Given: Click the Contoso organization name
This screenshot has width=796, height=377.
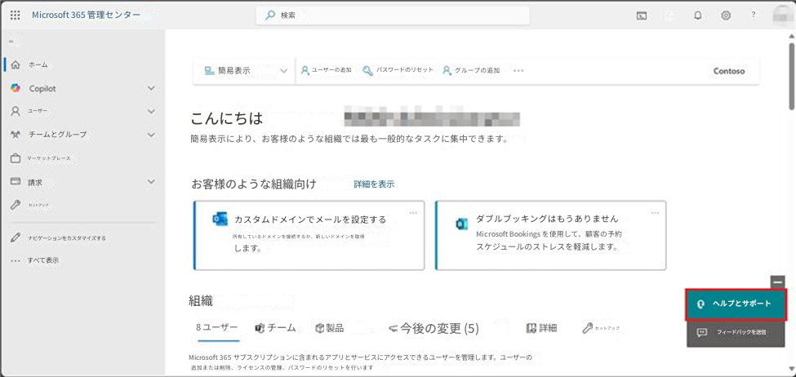Looking at the screenshot, I should pos(729,71).
